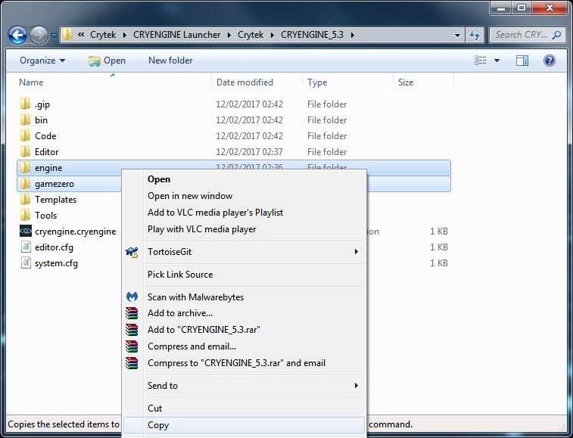Screen dimensions: 573x438
Task: Choose Scan with Malwarebytes
Action: point(244,297)
